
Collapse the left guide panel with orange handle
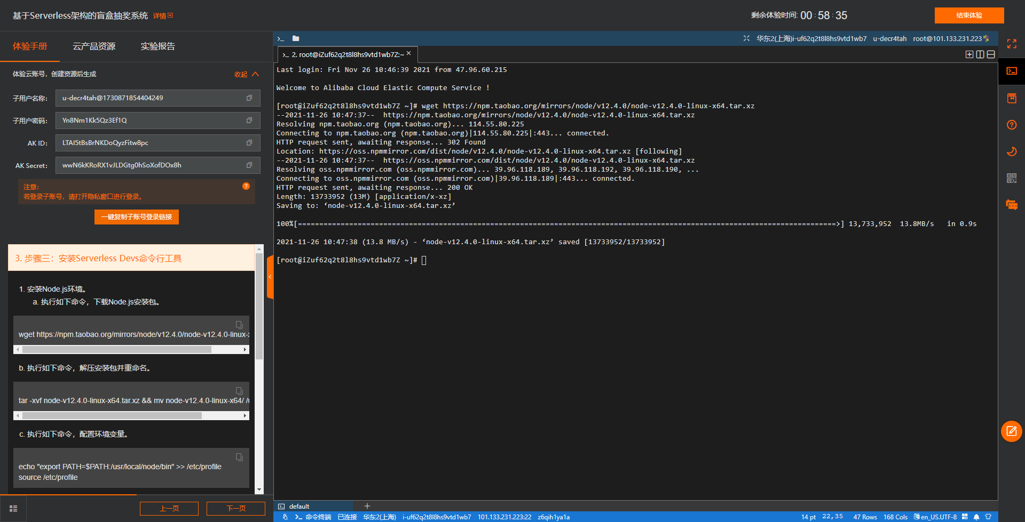tap(270, 277)
